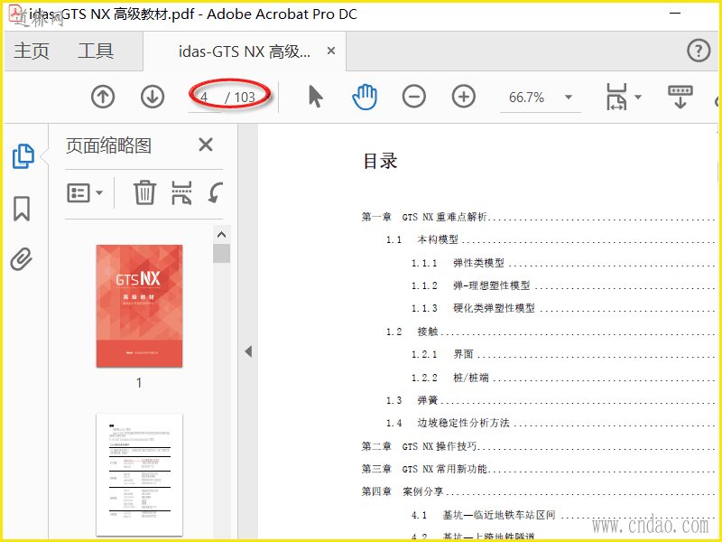The image size is (722, 542).
Task: Open the bookmarks sidebar icon
Action: tap(22, 209)
